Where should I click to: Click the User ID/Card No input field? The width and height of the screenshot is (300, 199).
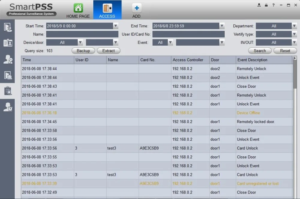(188, 34)
